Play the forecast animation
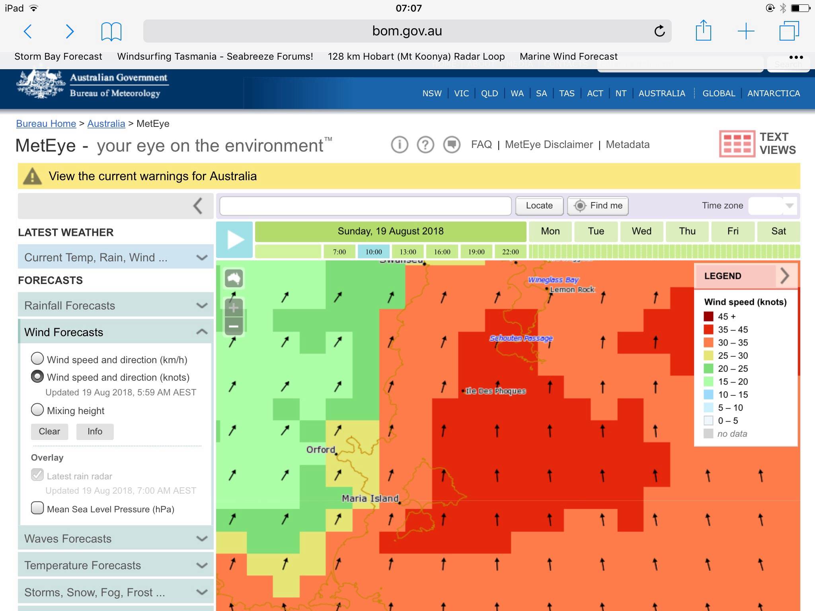Image resolution: width=815 pixels, height=611 pixels. pos(234,240)
